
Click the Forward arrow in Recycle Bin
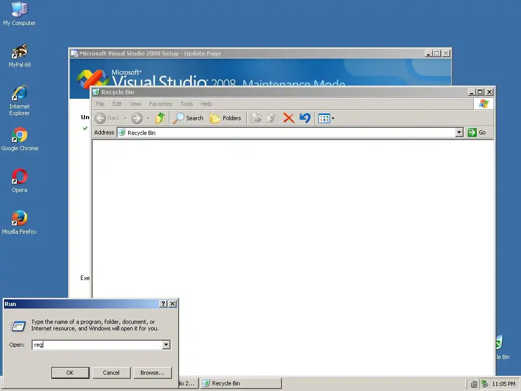136,118
